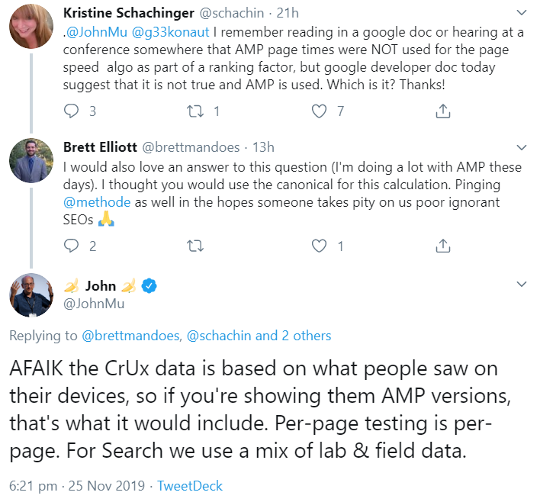Expand options chevron on John's tweet
This screenshot has height=502, width=540.
522,285
